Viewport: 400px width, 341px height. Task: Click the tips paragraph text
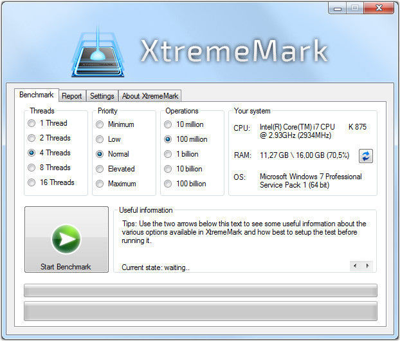pyautogui.click(x=244, y=232)
